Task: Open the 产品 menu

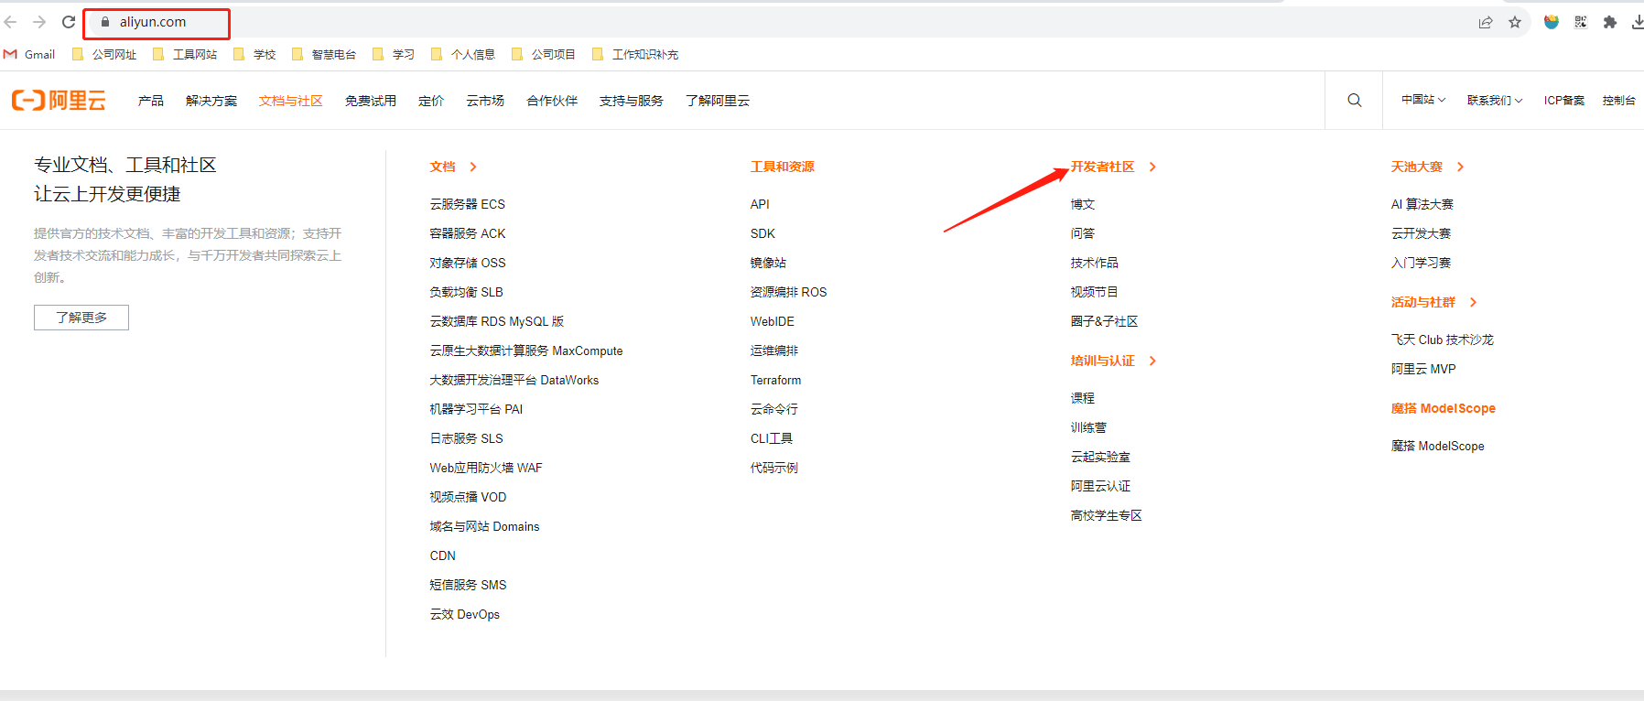Action: point(151,101)
